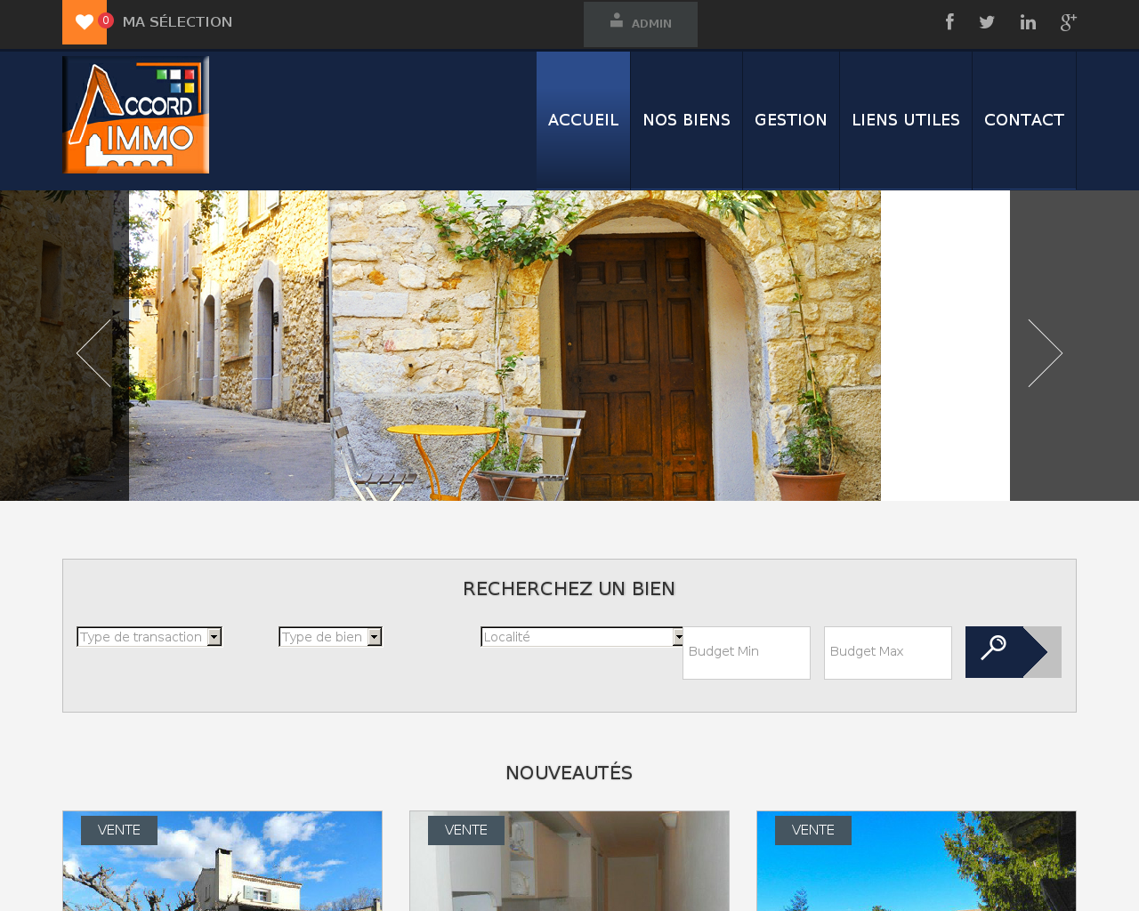Click the Recherchez un bien heading
Image resolution: width=1139 pixels, height=911 pixels.
pyautogui.click(x=569, y=589)
